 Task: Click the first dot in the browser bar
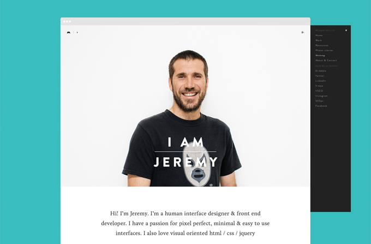click(64, 21)
